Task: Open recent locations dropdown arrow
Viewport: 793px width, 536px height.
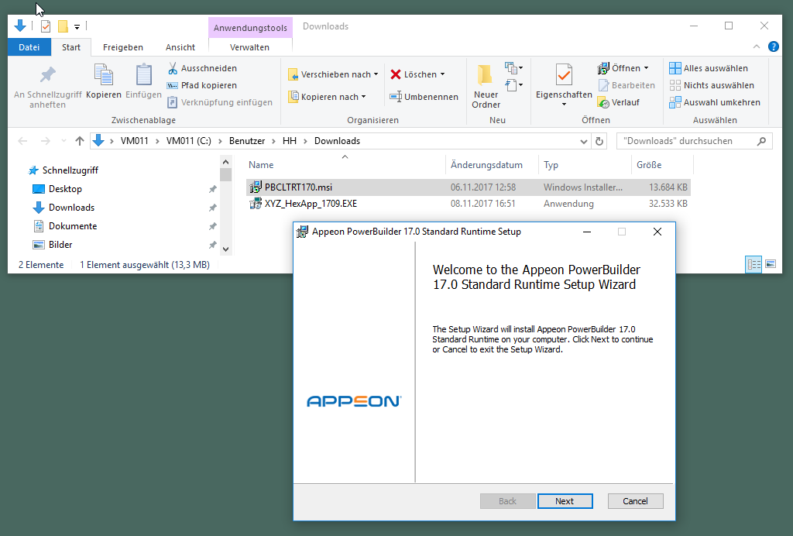Action: click(64, 141)
